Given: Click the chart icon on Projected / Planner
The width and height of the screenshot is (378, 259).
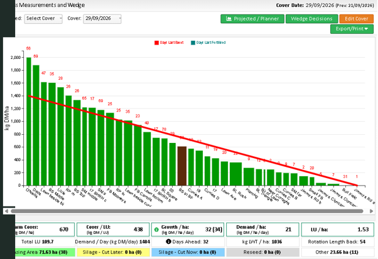Looking at the screenshot, I should point(229,19).
